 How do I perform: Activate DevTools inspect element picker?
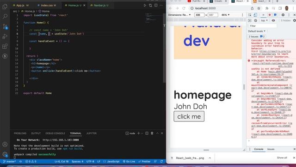[250, 15]
